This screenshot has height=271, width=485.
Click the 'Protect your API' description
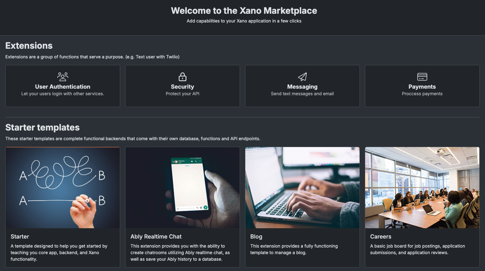[182, 94]
